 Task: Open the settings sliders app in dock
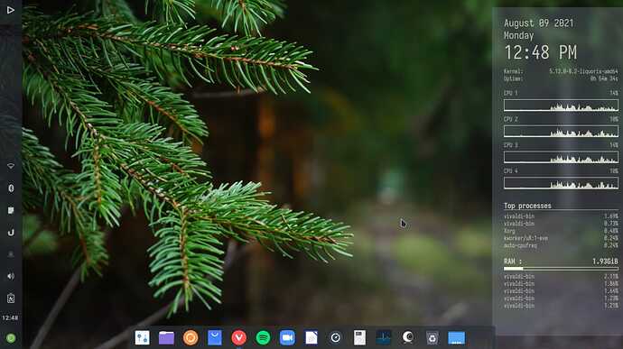click(x=143, y=338)
